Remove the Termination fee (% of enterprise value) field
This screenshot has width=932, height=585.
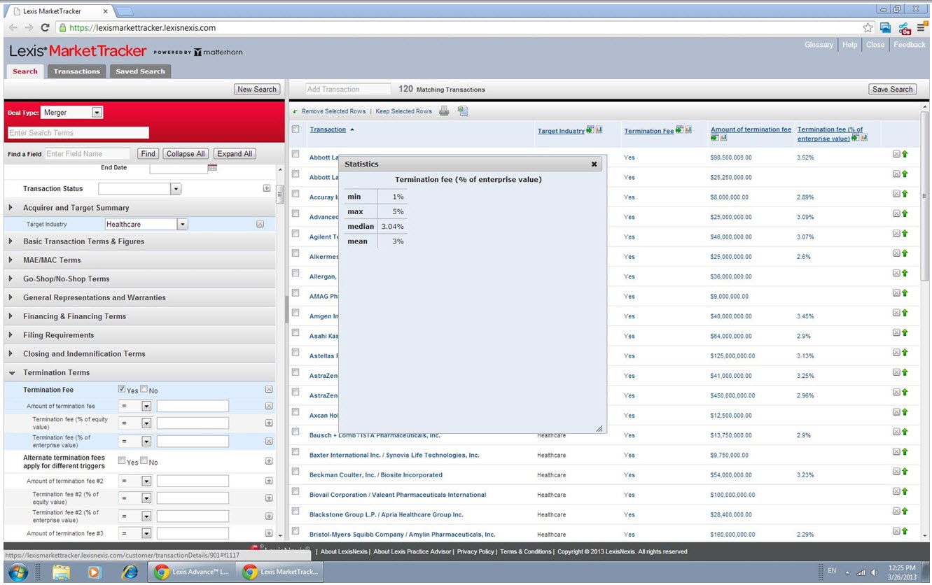tap(269, 441)
